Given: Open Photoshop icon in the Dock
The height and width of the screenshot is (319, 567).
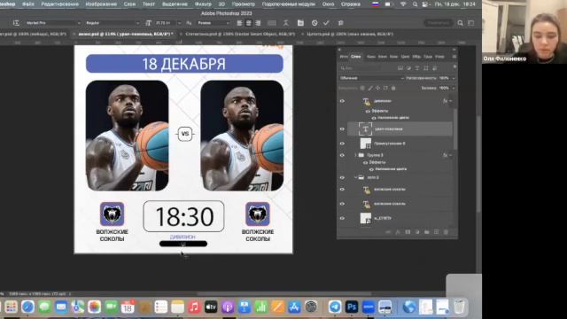Looking at the screenshot, I should (352, 307).
